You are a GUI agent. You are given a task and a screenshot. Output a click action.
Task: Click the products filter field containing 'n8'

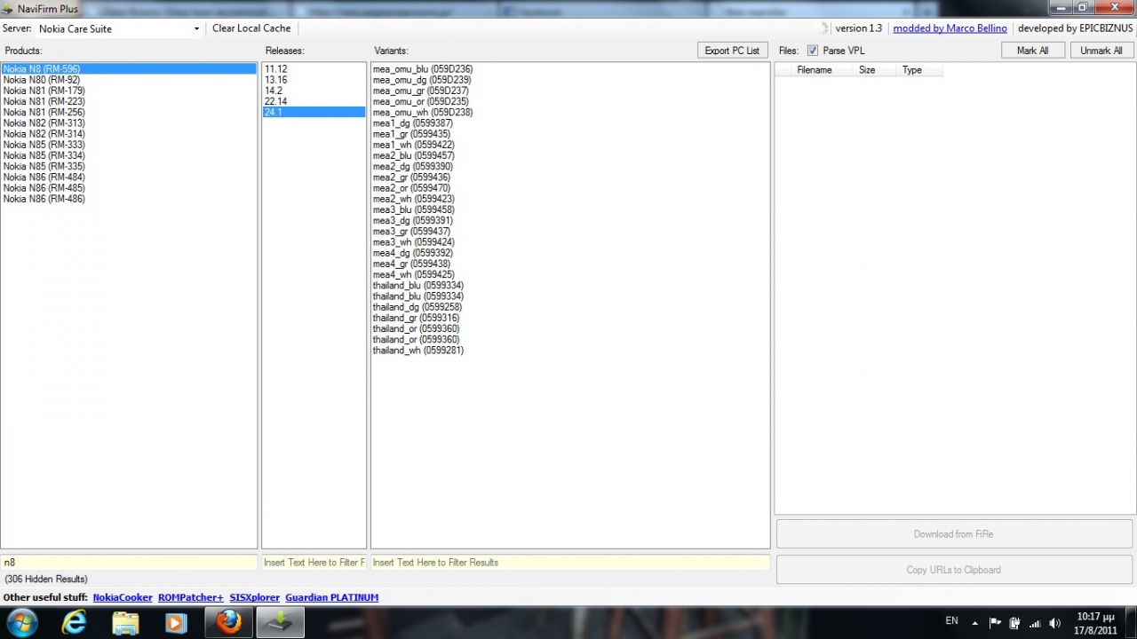(x=129, y=562)
